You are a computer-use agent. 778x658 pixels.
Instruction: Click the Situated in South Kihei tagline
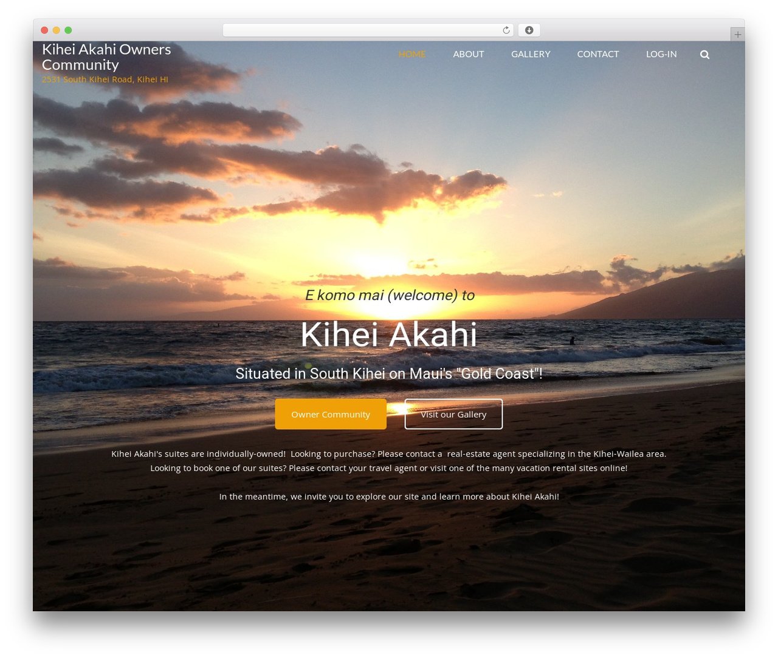pyautogui.click(x=389, y=373)
